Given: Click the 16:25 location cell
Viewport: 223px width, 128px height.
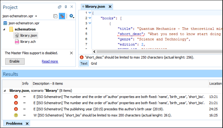Looking at the screenshot, I should pyautogui.click(x=213, y=115).
